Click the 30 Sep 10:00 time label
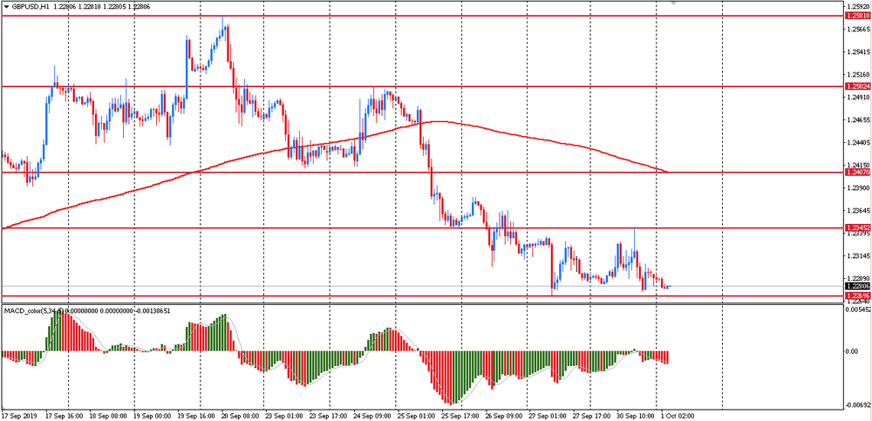Viewport: 872px width, 421px height. click(x=637, y=416)
